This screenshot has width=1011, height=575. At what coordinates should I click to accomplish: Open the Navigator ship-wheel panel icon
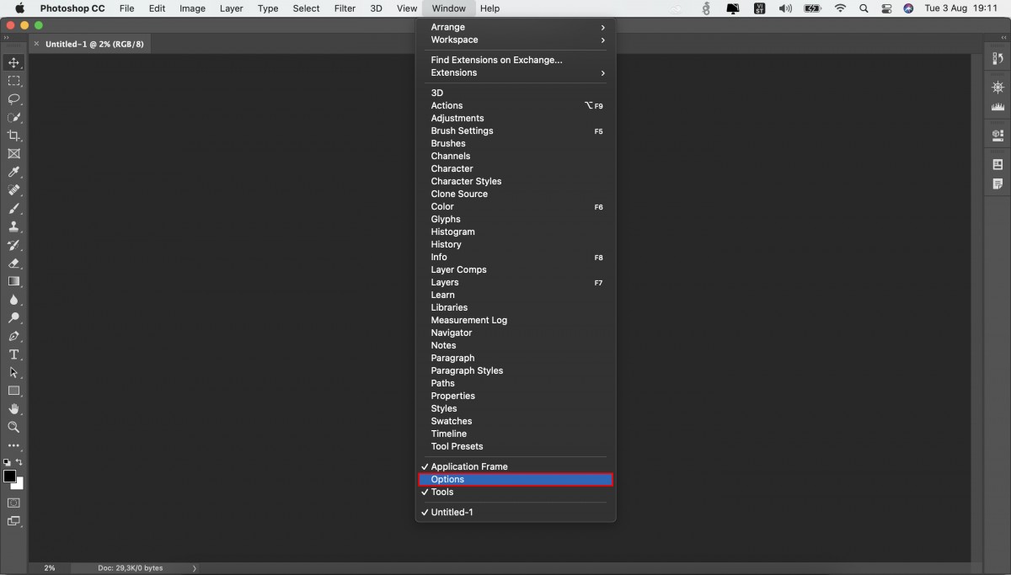tap(998, 88)
